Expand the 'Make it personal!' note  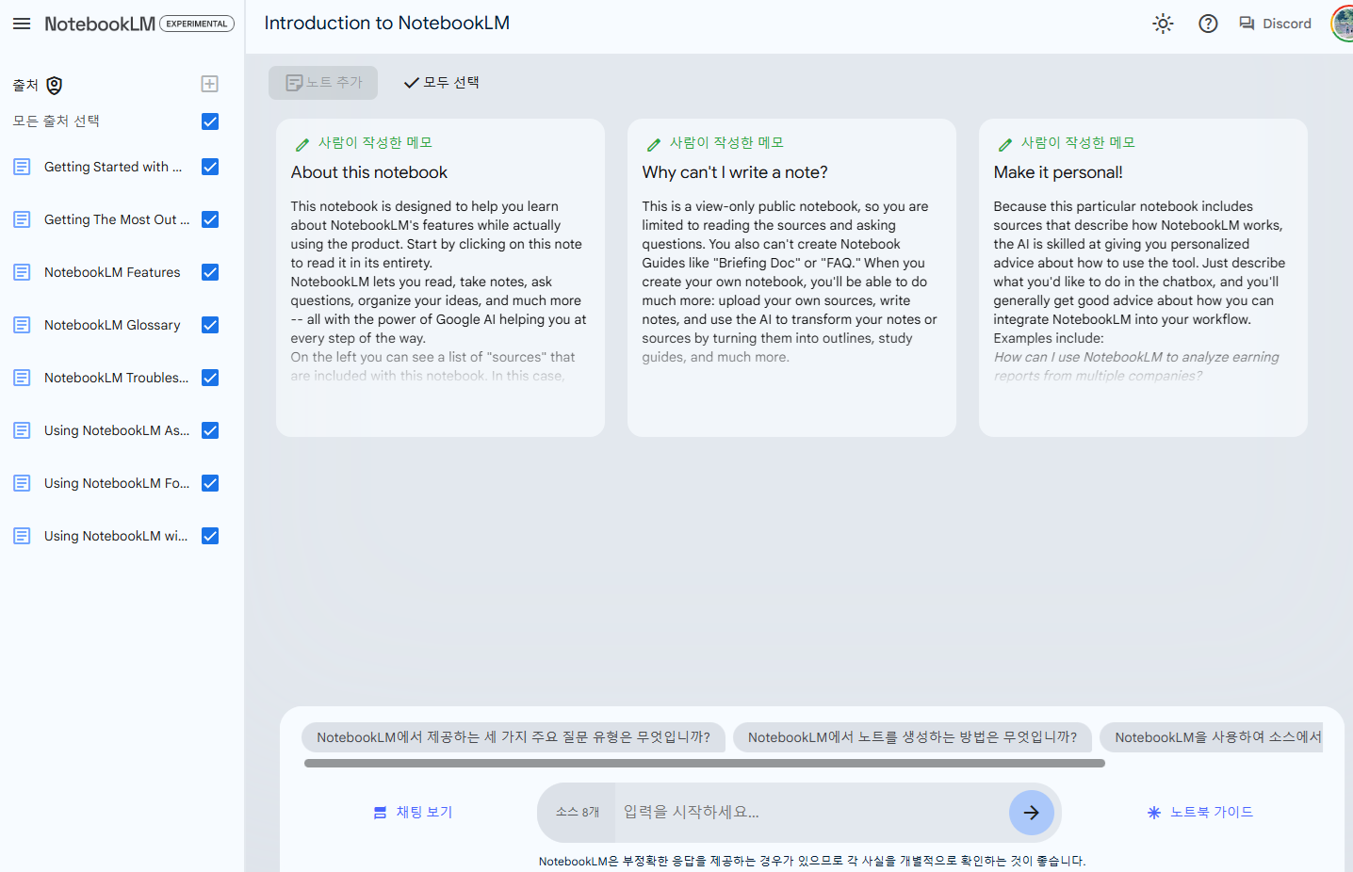(1143, 278)
